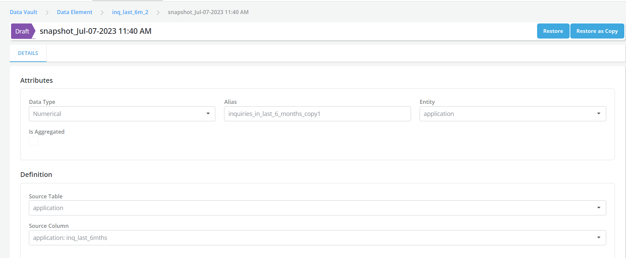This screenshot has height=258, width=626.
Task: Go to Data Element breadcrumb link
Action: [74, 12]
